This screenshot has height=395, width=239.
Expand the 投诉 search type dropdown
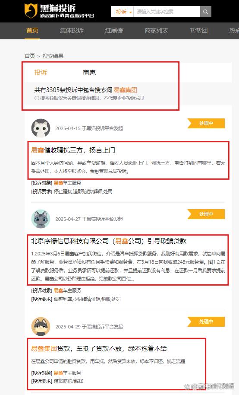(123, 12)
